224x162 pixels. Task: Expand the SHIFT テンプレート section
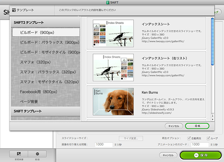45,111
